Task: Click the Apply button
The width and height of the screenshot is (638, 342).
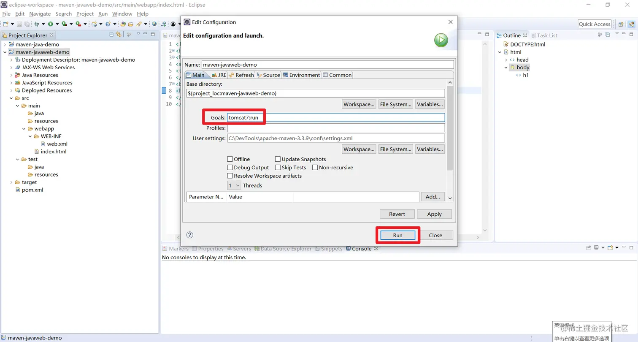Action: tap(434, 214)
